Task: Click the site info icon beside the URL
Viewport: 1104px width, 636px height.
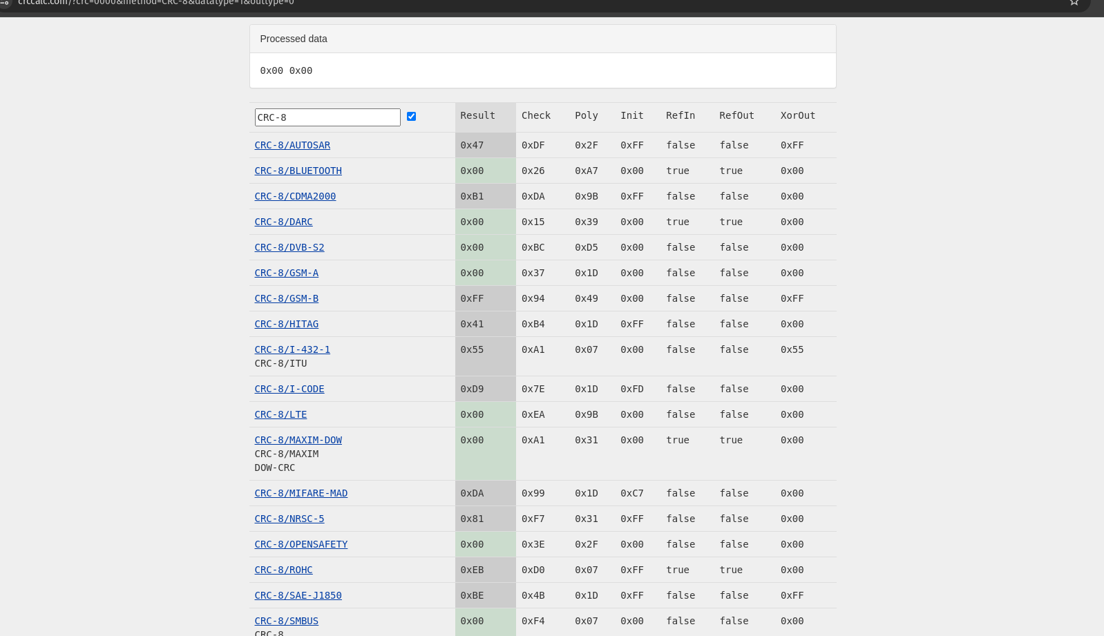Action: 5,3
